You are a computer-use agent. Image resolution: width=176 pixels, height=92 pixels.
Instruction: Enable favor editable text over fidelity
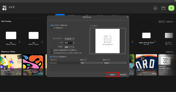pyautogui.click(x=52, y=50)
